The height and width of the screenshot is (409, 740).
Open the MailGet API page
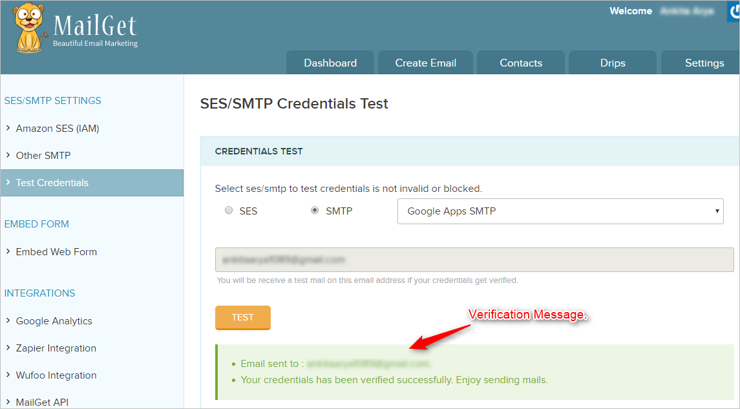[x=42, y=403]
